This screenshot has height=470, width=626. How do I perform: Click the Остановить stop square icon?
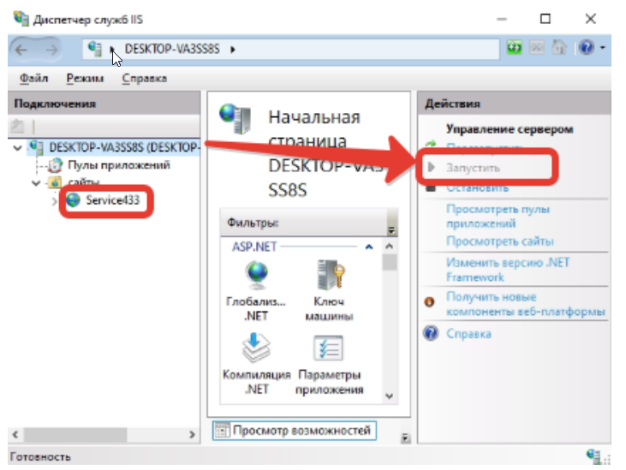tap(431, 188)
